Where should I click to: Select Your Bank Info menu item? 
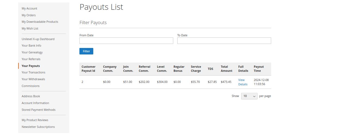(32, 46)
